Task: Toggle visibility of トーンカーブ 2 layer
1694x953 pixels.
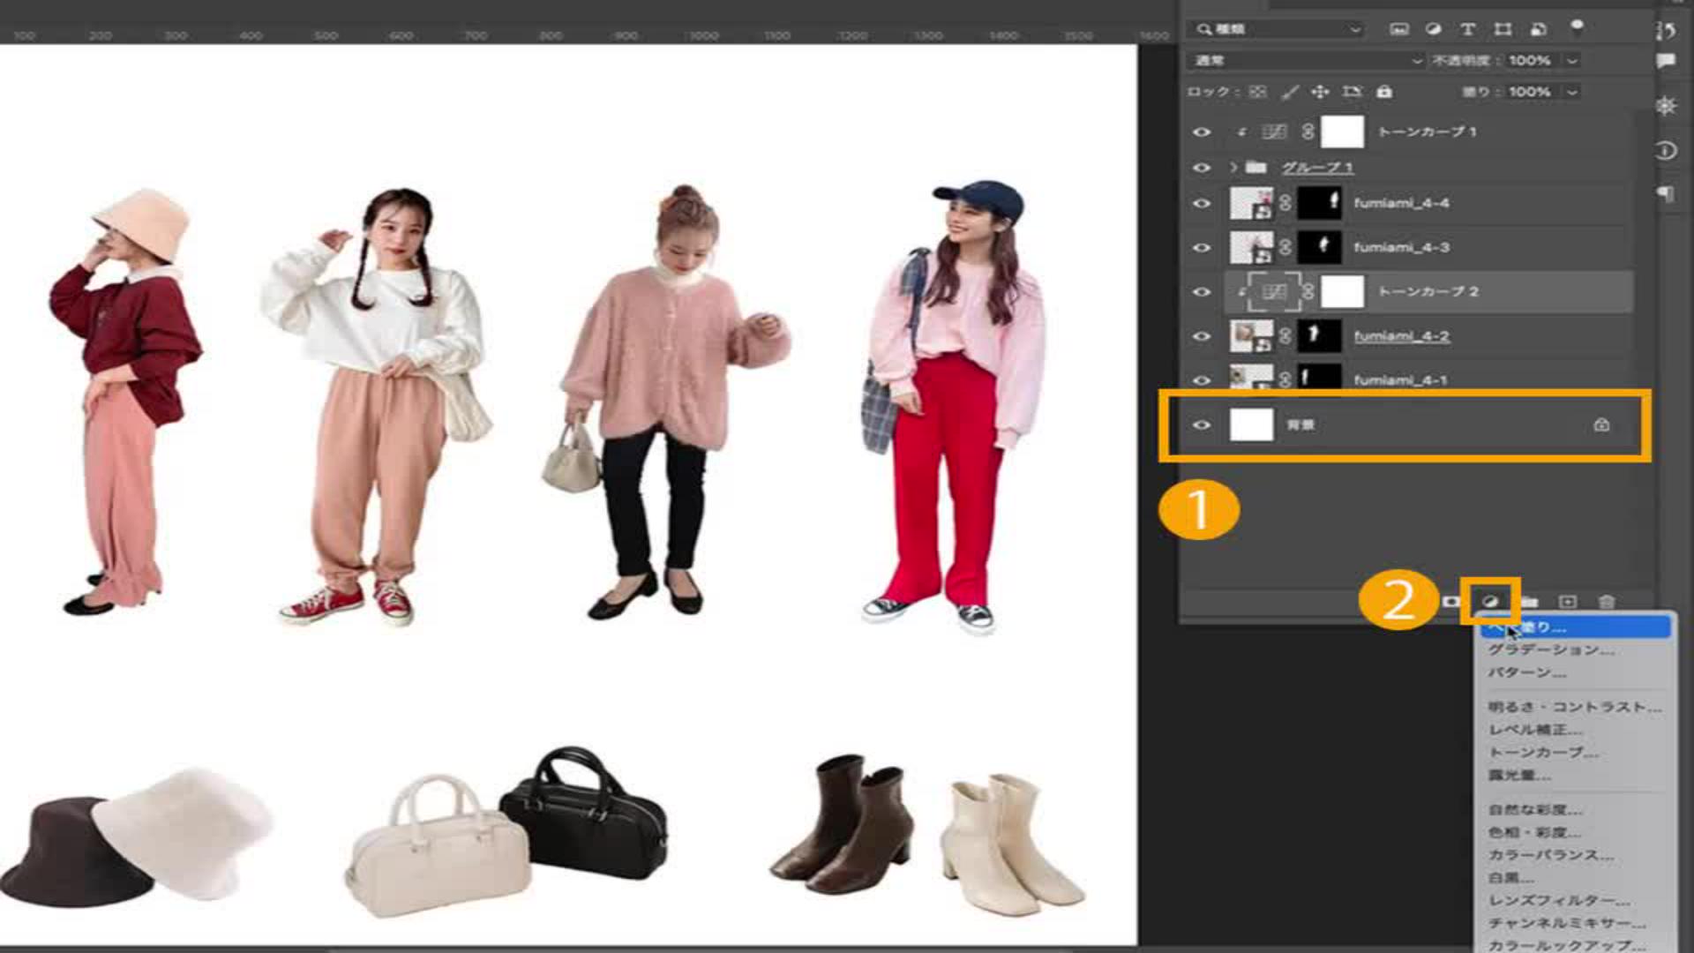Action: click(1202, 292)
